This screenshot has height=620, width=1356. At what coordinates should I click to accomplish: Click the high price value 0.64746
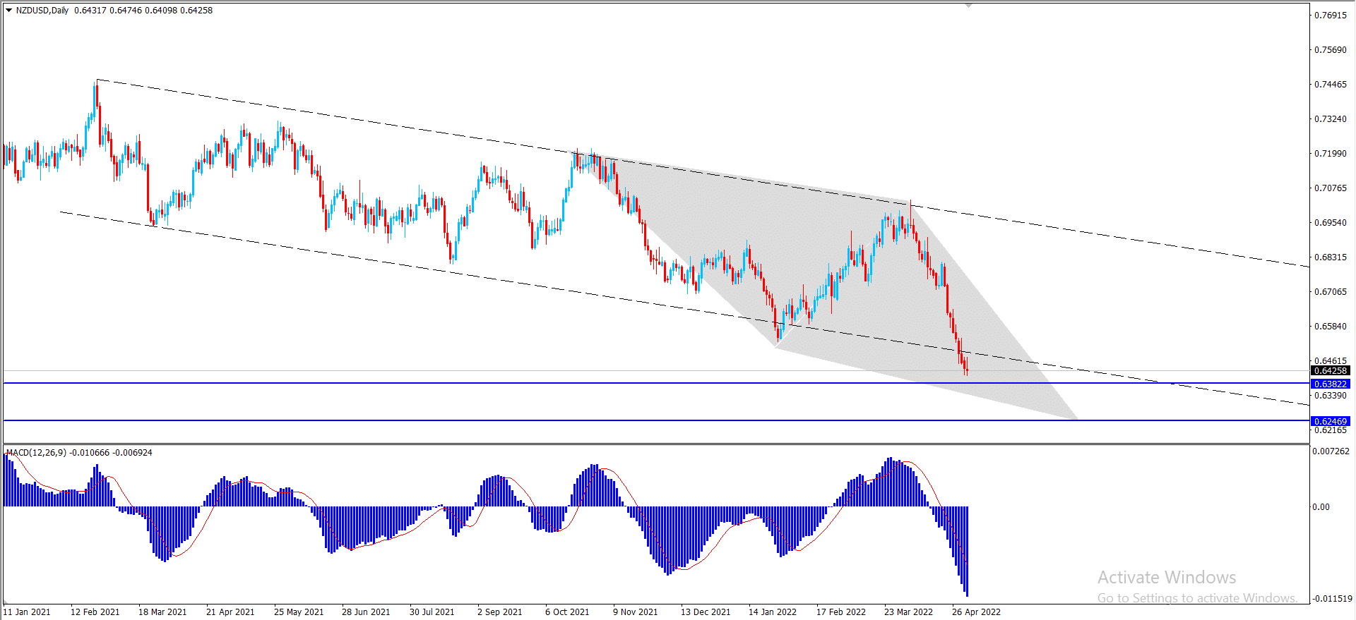pyautogui.click(x=125, y=11)
